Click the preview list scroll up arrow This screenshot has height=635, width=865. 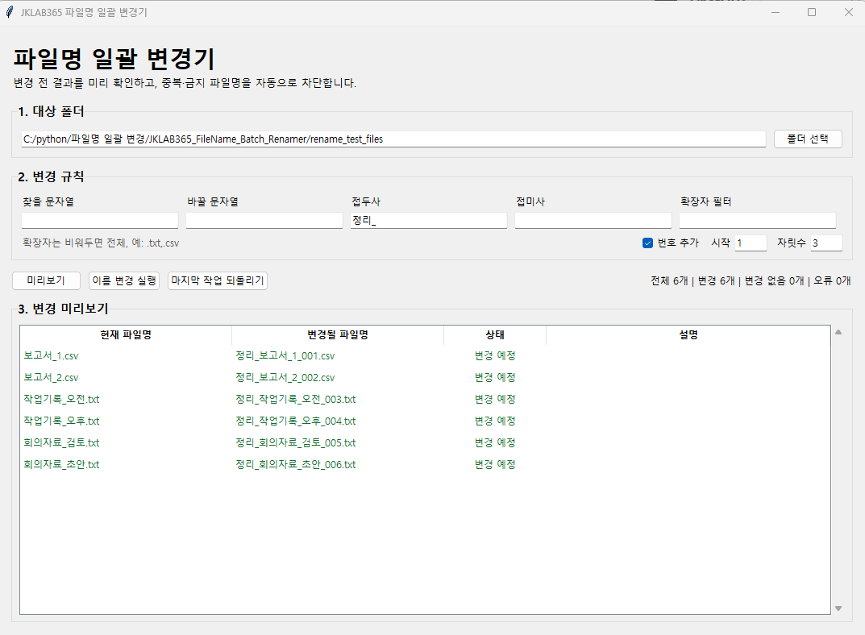(838, 332)
